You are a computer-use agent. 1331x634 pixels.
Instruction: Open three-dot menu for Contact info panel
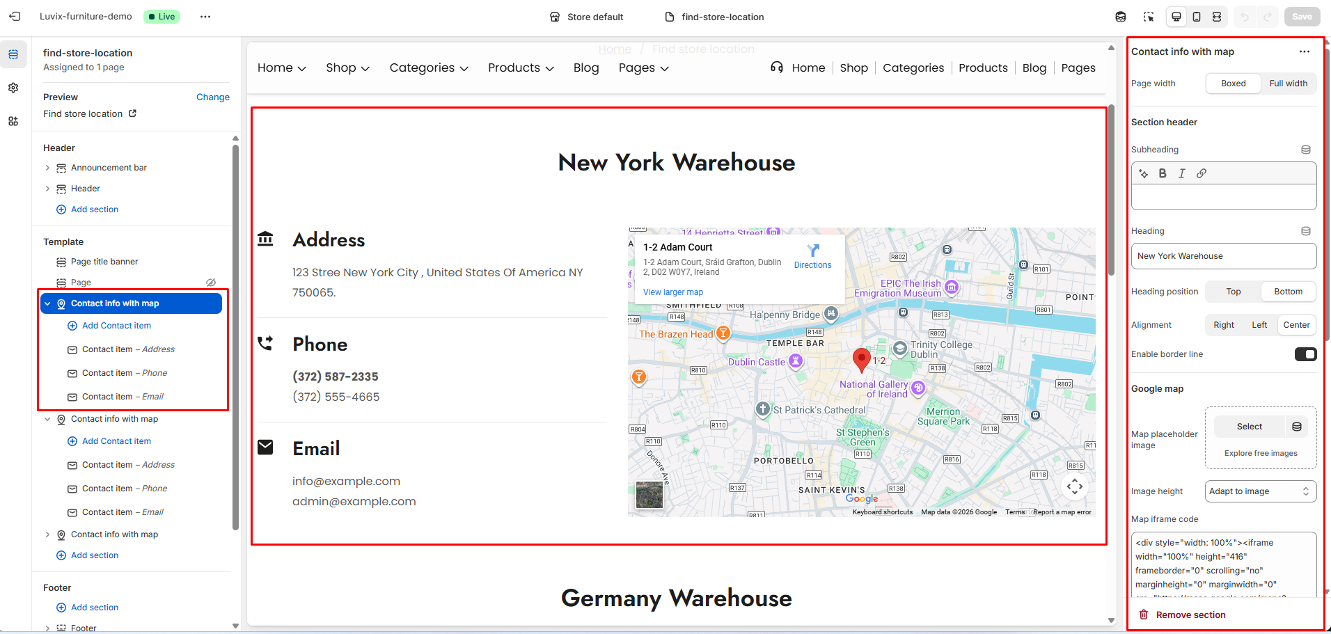point(1304,51)
